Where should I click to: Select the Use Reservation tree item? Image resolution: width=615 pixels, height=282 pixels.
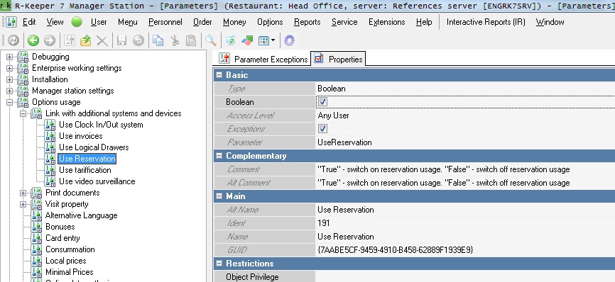pos(87,159)
